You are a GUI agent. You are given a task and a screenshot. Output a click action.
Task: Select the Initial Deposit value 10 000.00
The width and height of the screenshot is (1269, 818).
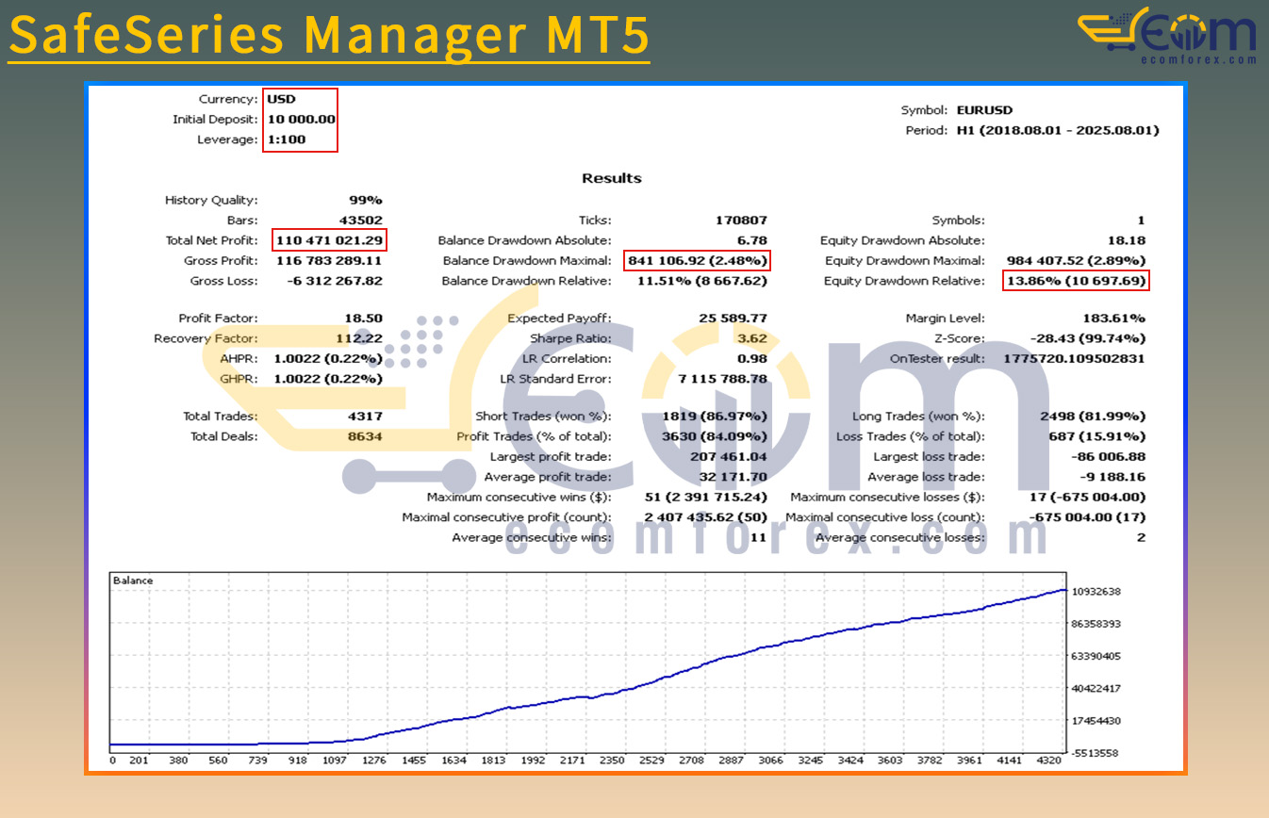(x=302, y=120)
